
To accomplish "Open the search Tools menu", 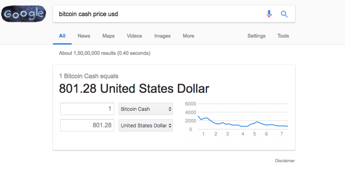I will pyautogui.click(x=283, y=36).
